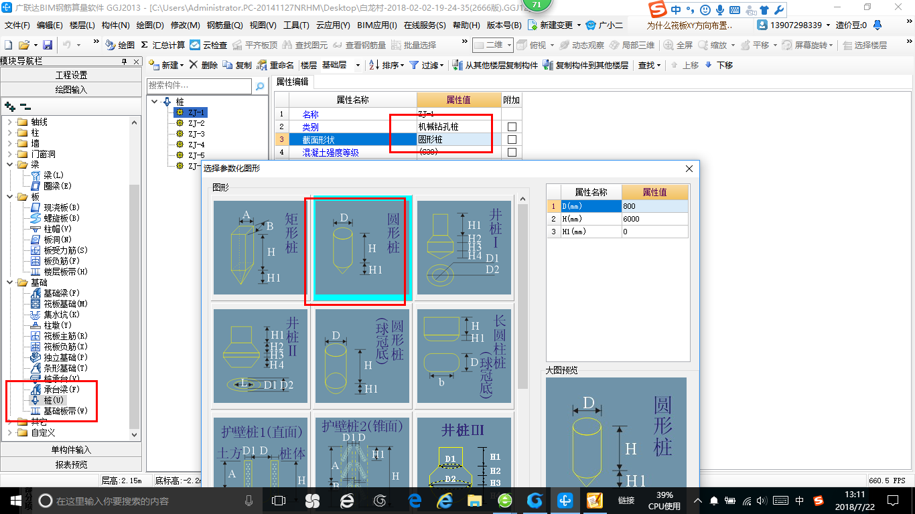The image size is (915, 514).
Task: Select 现浇板(B) cast slab component
Action: (56, 207)
